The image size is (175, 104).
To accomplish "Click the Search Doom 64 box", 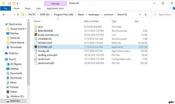I will pyautogui.click(x=162, y=15).
